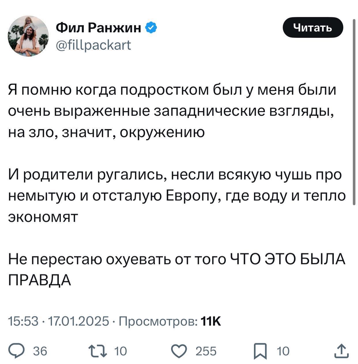Click the 10 retweets count
Viewport: 358px width, 364px height.
click(120, 351)
